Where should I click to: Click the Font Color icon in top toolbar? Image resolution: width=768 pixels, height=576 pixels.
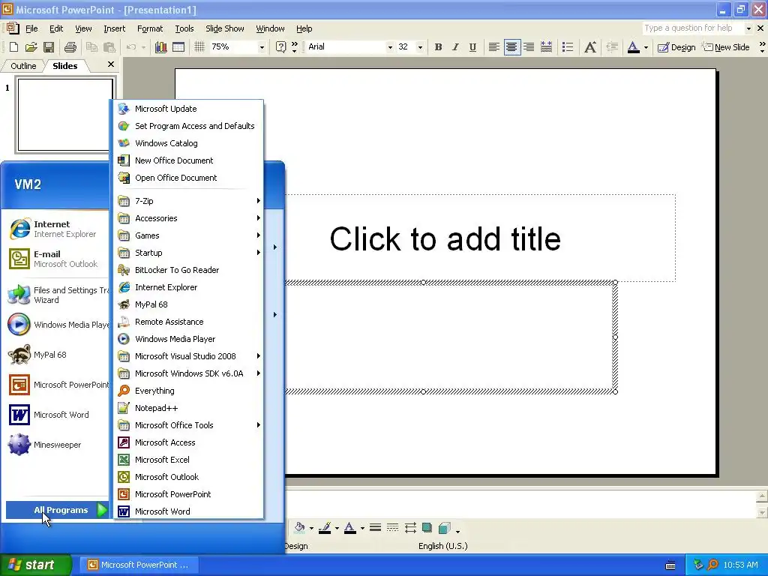[x=633, y=47]
